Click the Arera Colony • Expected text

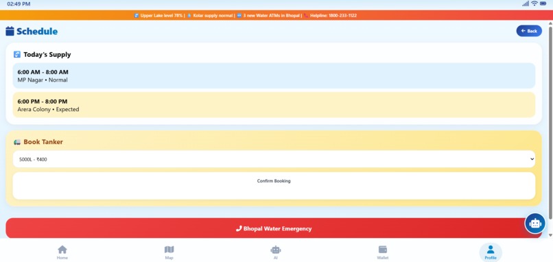(48, 109)
